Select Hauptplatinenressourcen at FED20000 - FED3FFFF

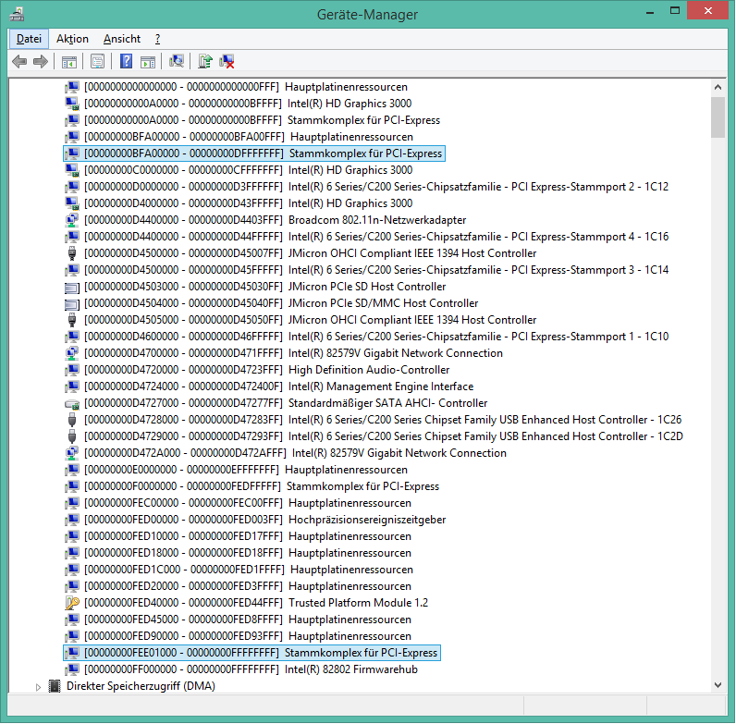(248, 586)
